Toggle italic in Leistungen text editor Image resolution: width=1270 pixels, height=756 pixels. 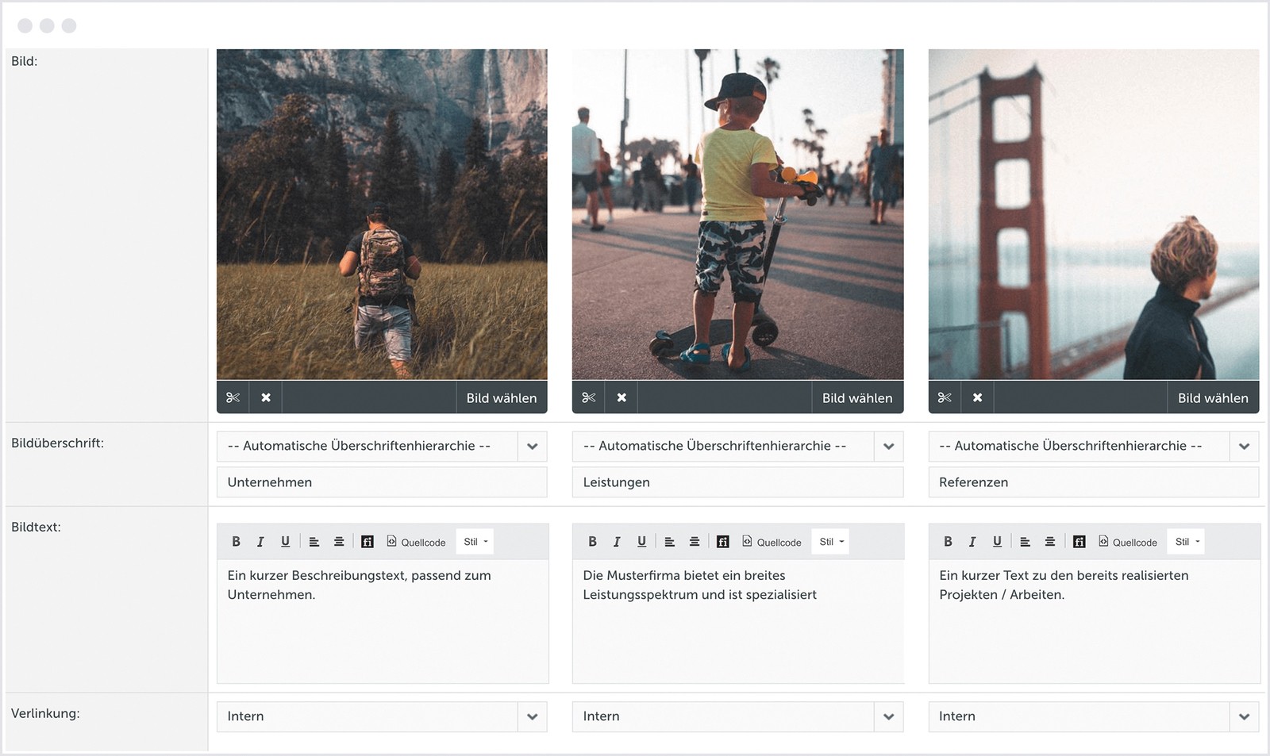click(x=616, y=542)
